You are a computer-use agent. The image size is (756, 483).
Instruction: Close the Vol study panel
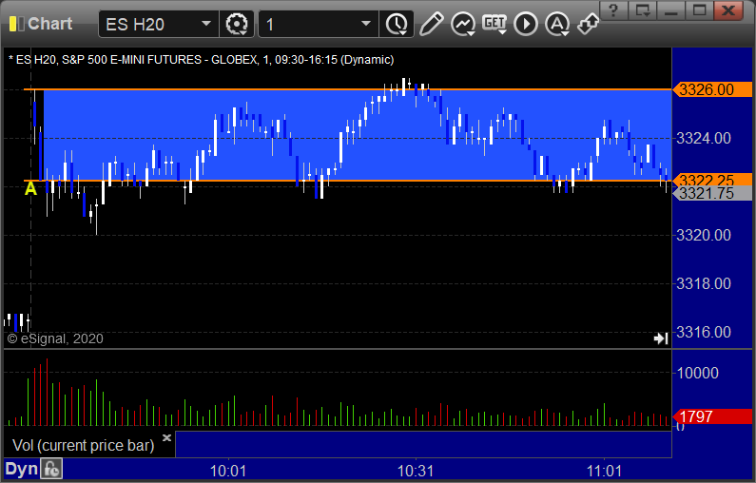166,437
